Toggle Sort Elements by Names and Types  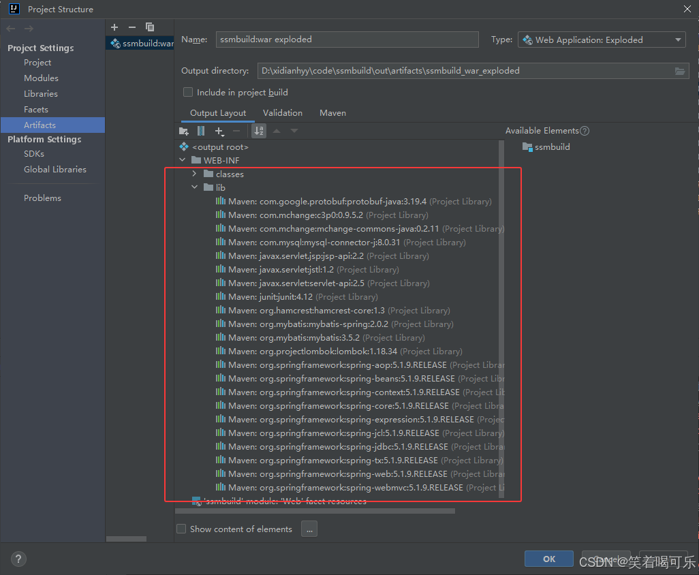point(259,131)
